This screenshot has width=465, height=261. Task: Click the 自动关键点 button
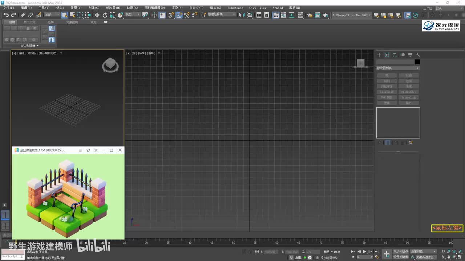click(x=401, y=252)
